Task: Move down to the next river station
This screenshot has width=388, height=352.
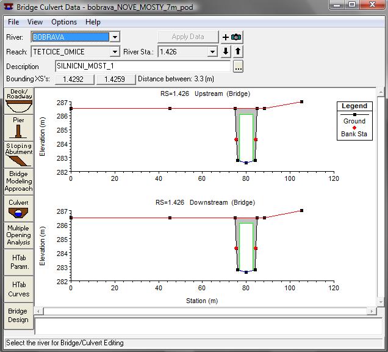Action: coord(226,51)
